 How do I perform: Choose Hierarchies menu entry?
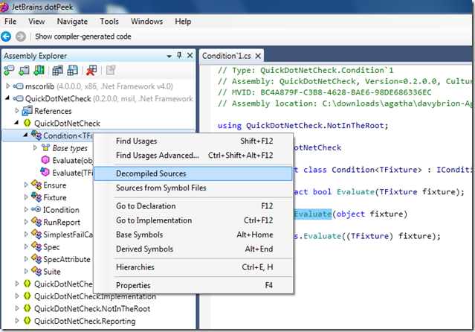194,267
